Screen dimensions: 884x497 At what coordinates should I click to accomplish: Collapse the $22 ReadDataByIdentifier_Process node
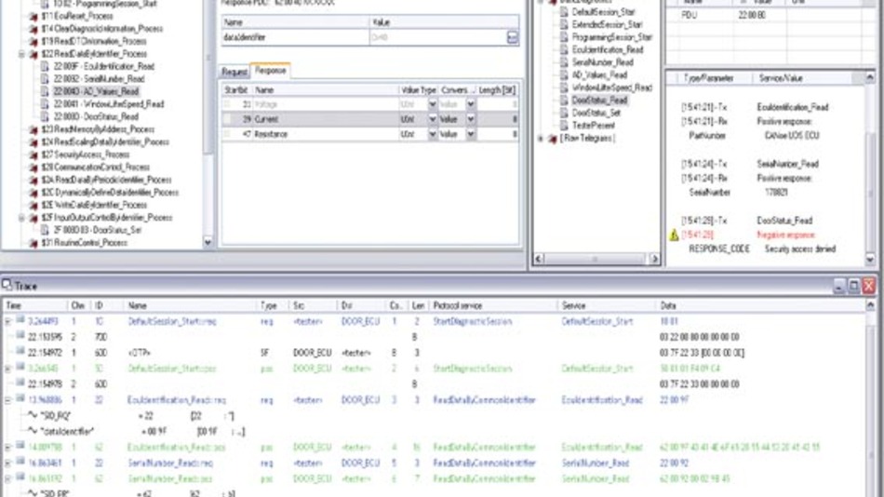pos(22,55)
